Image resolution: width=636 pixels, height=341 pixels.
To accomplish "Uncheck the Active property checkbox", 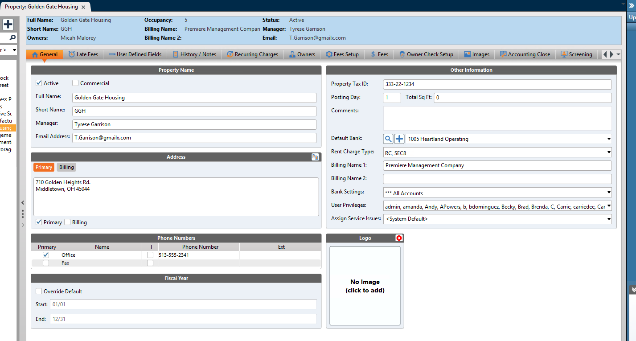I will 39,83.
